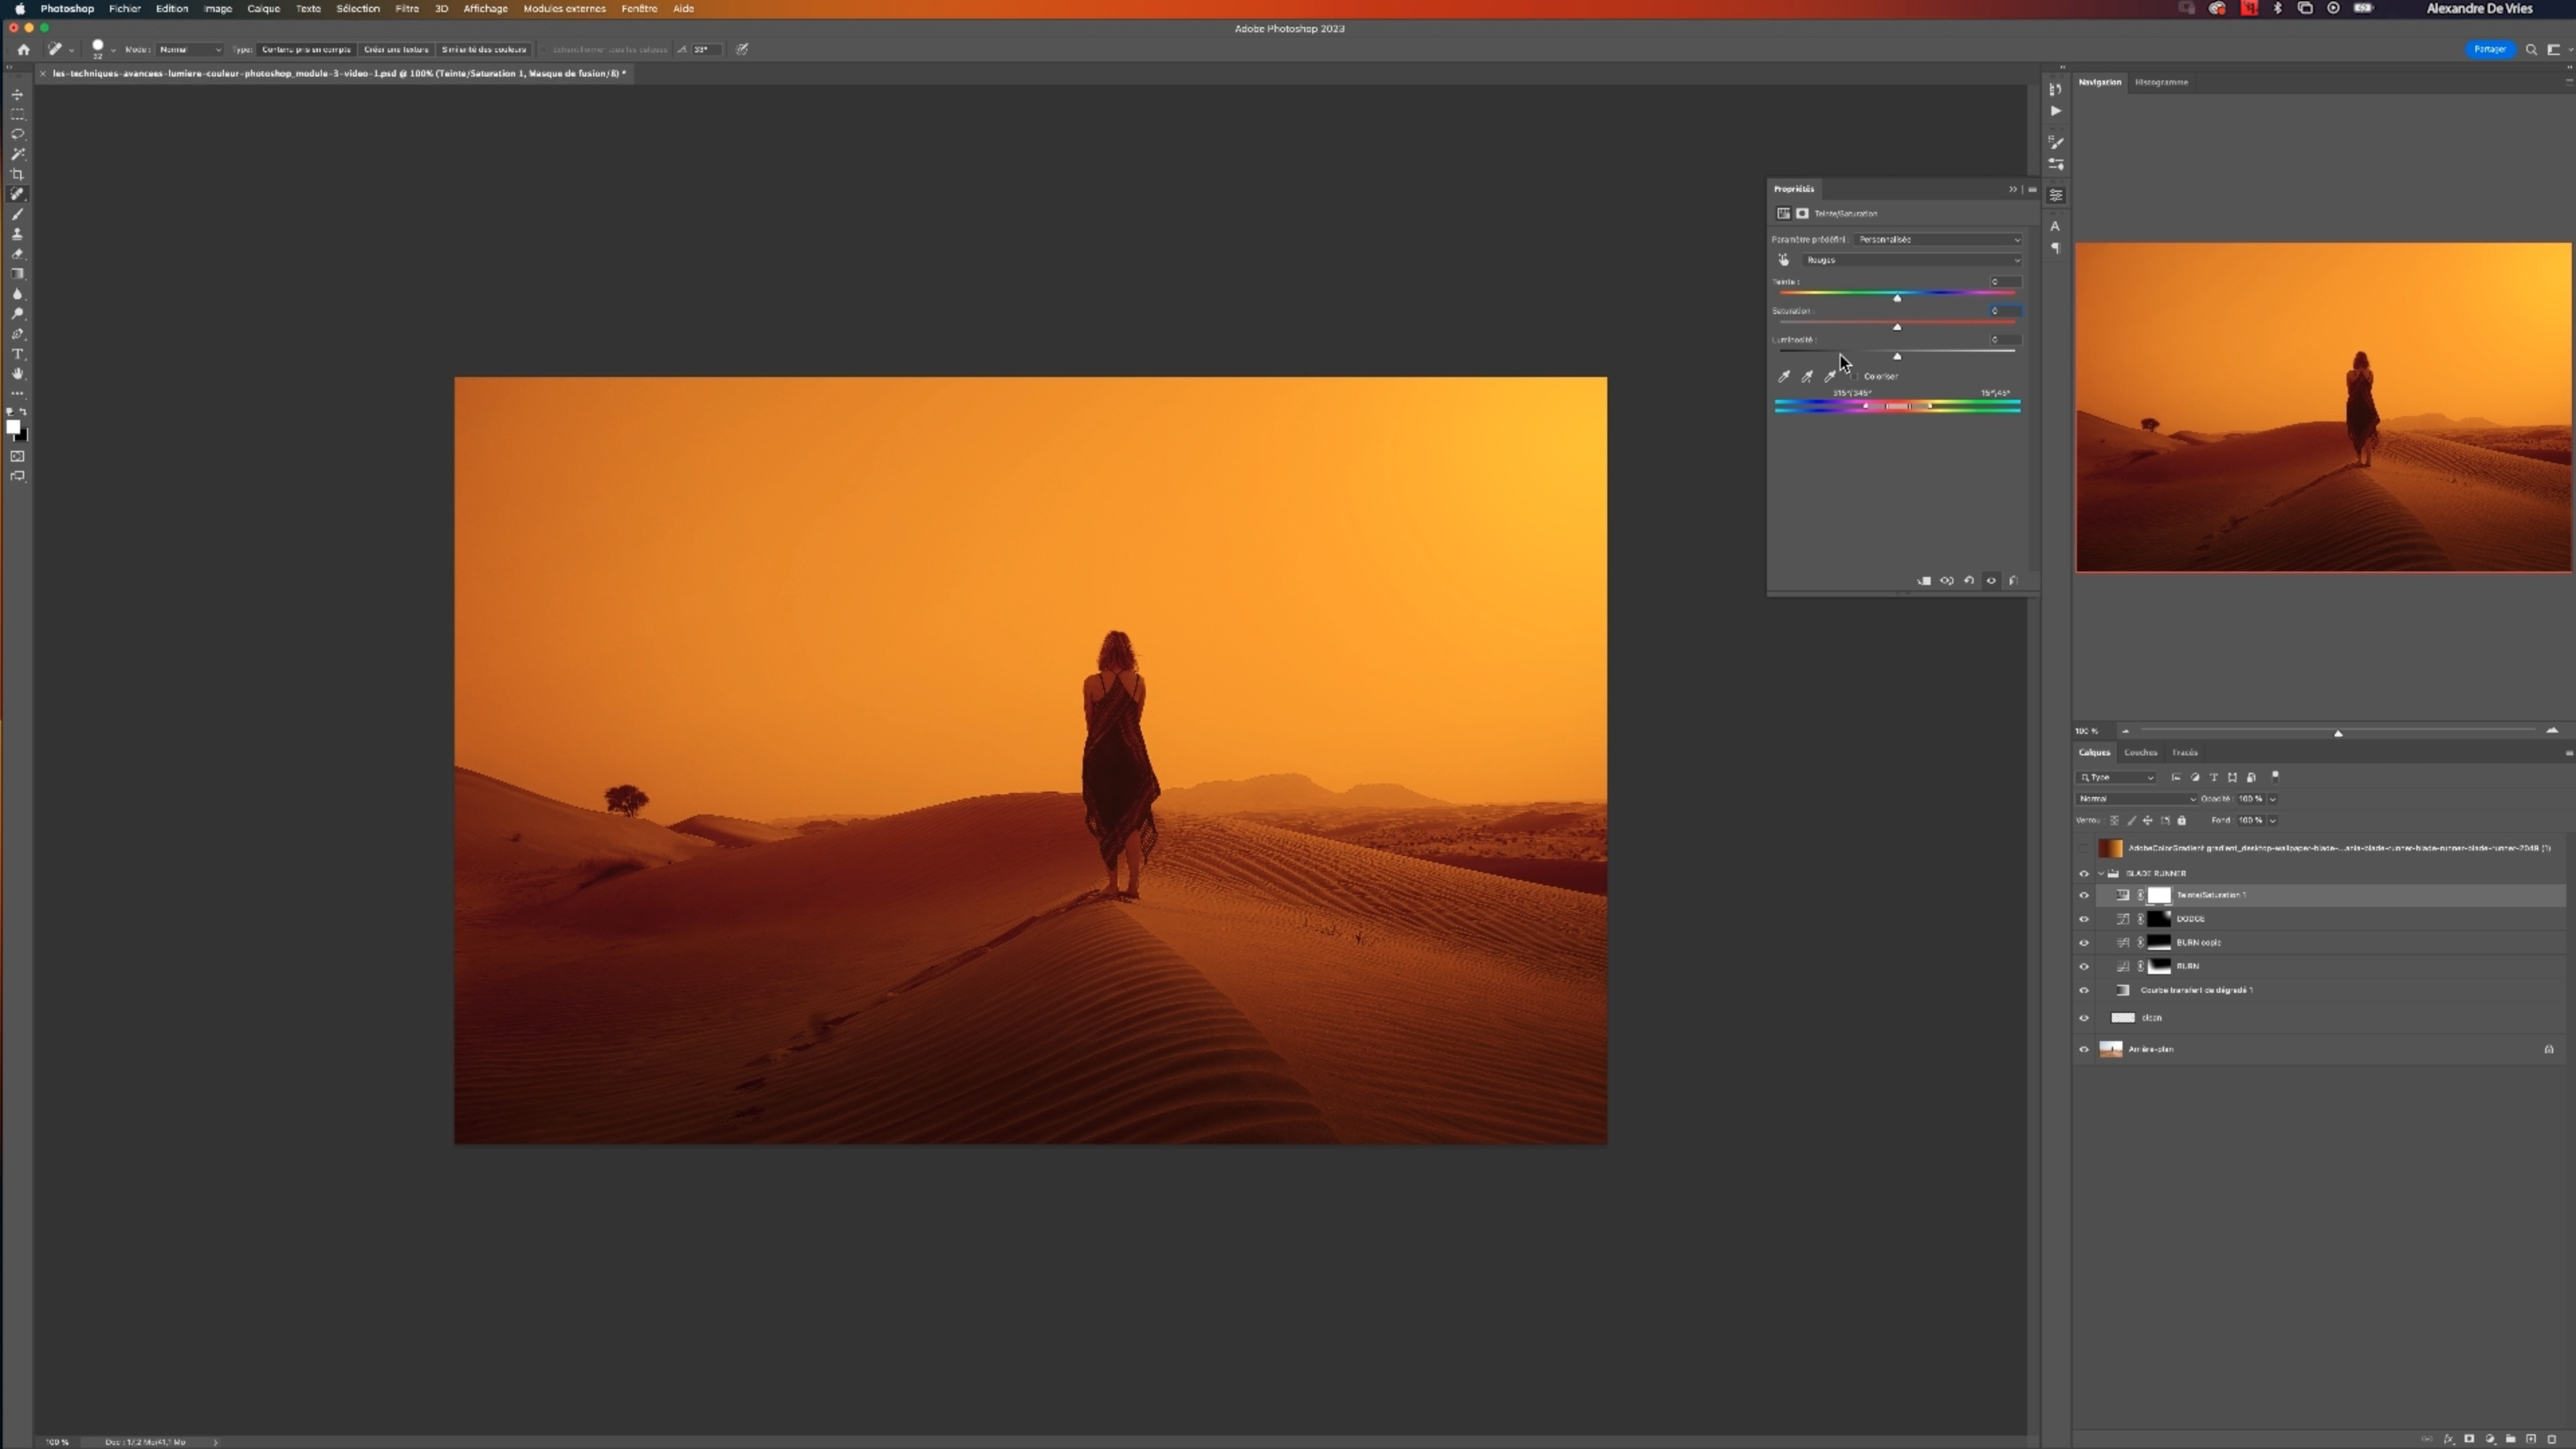This screenshot has width=2576, height=1449.
Task: Hide the Arrière-plan layer
Action: (x=2084, y=1049)
